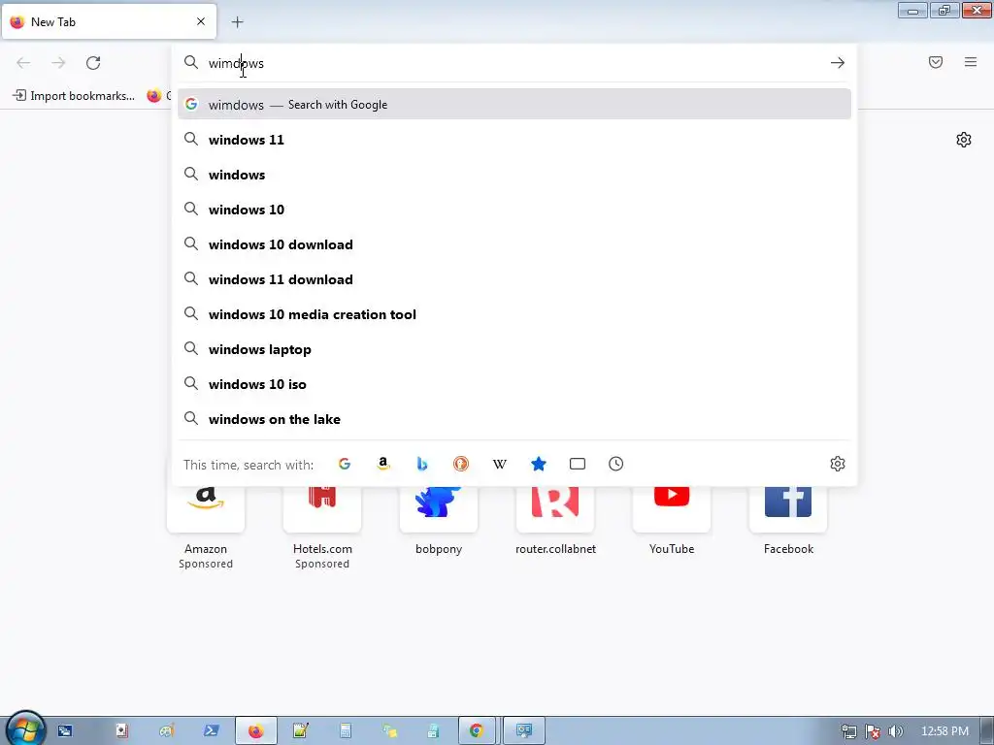The height and width of the screenshot is (745, 994).
Task: Click the Go arrow in the address bar
Action: 838,63
